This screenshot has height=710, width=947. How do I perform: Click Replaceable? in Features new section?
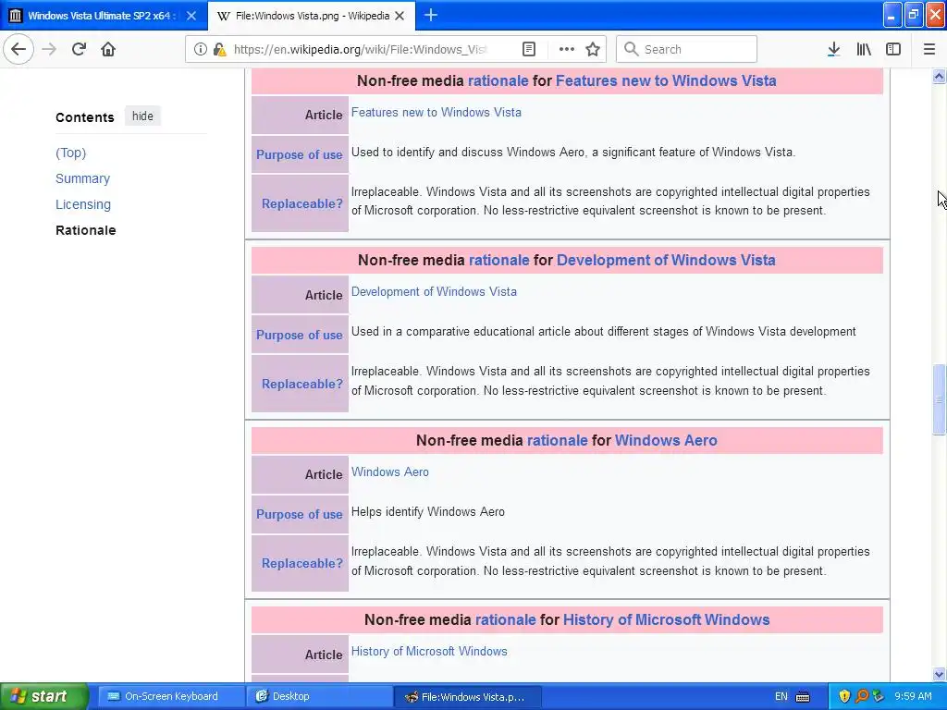pos(302,204)
